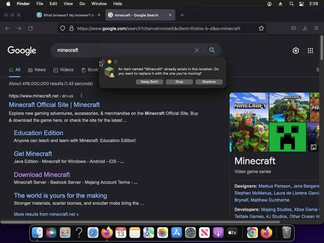The width and height of the screenshot is (324, 243).
Task: Open Launchpad from the Dock
Action: pos(65,233)
